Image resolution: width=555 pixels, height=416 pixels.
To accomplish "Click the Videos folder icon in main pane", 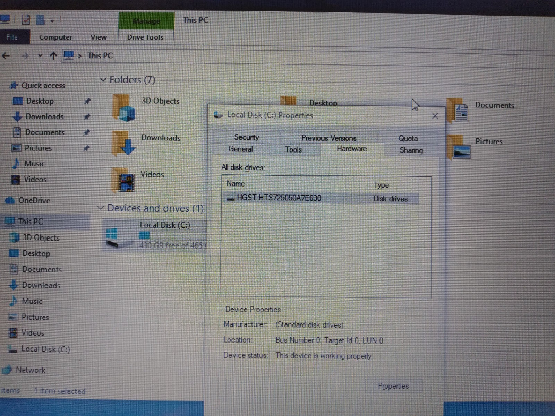I will click(x=123, y=180).
